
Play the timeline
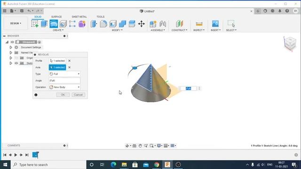pyautogui.click(x=16, y=155)
